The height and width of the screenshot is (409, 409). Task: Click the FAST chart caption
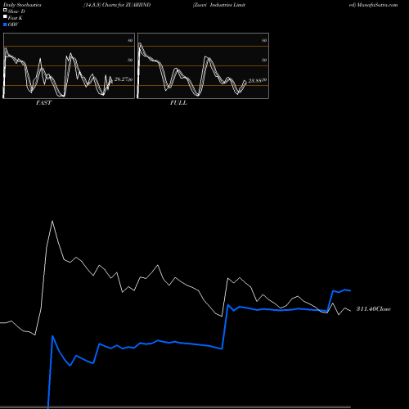[x=44, y=103]
